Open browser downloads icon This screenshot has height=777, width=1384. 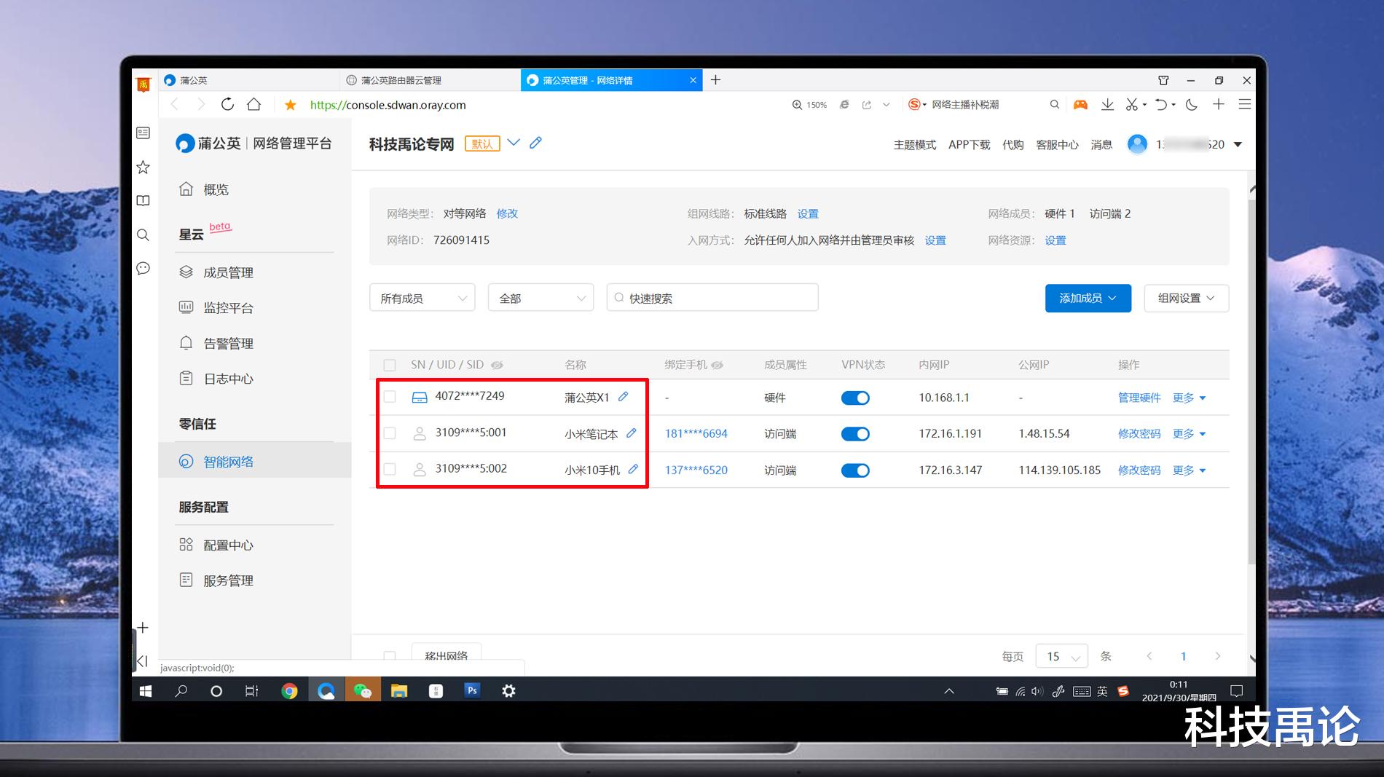click(x=1107, y=104)
